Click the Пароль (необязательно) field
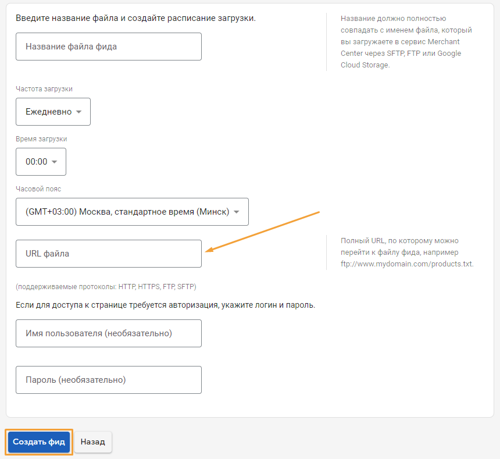 [x=108, y=380]
